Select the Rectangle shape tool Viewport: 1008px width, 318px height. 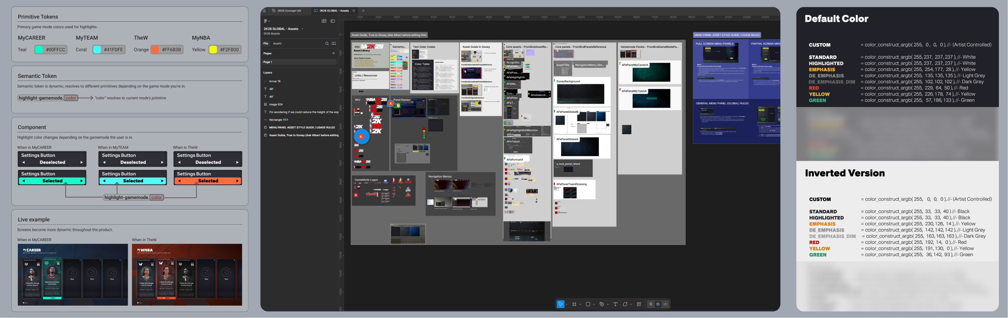coord(588,304)
